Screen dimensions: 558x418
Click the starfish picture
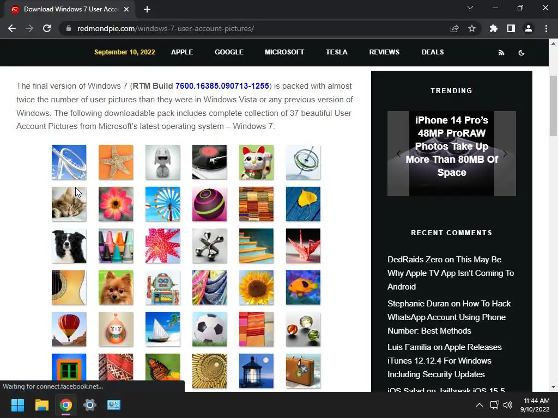(x=116, y=162)
